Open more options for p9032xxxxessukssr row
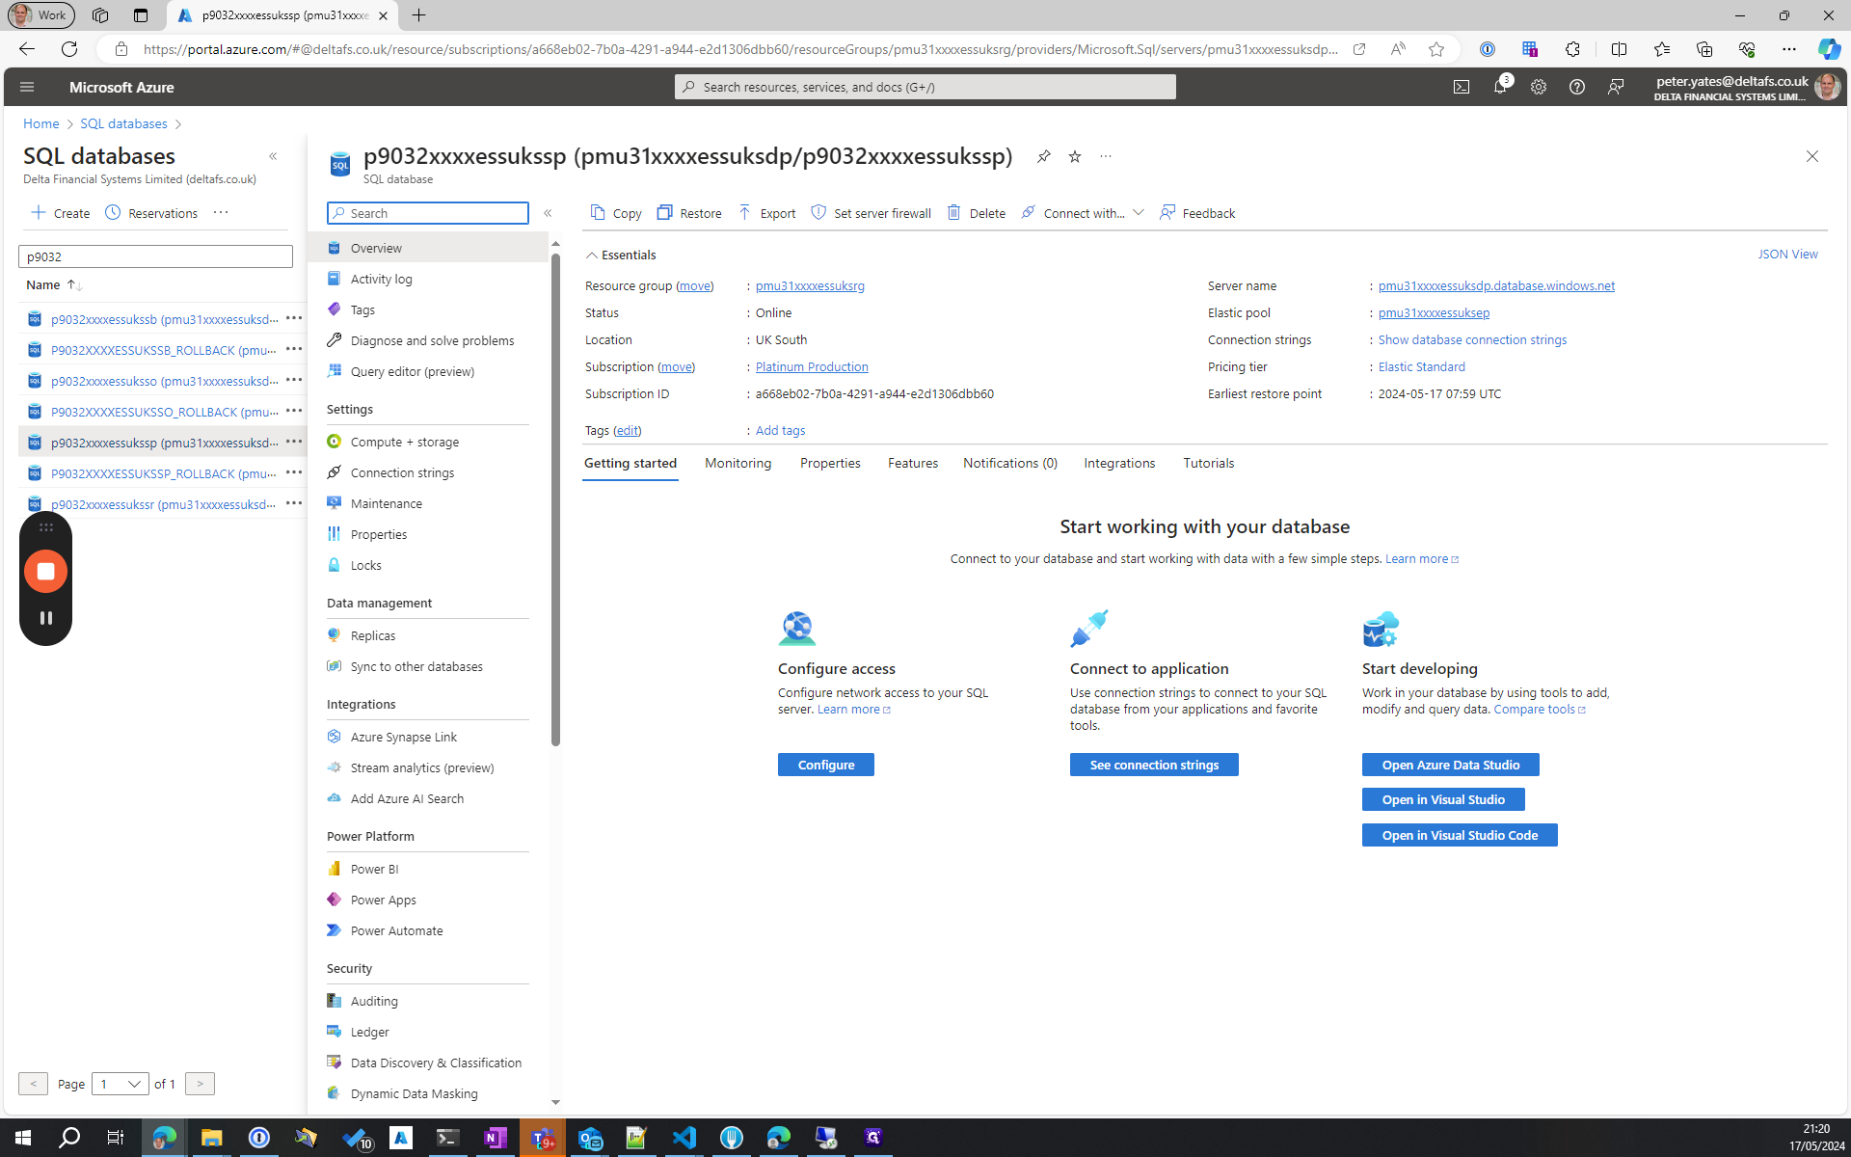Screen dimensions: 1851x1157 tap(294, 503)
